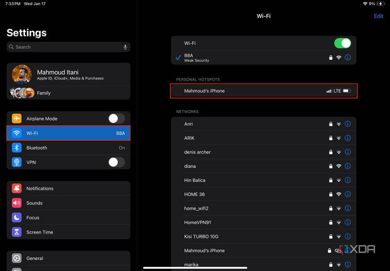Viewport: 390px width, 271px height.
Task: Join the diana network
Action: click(264, 166)
